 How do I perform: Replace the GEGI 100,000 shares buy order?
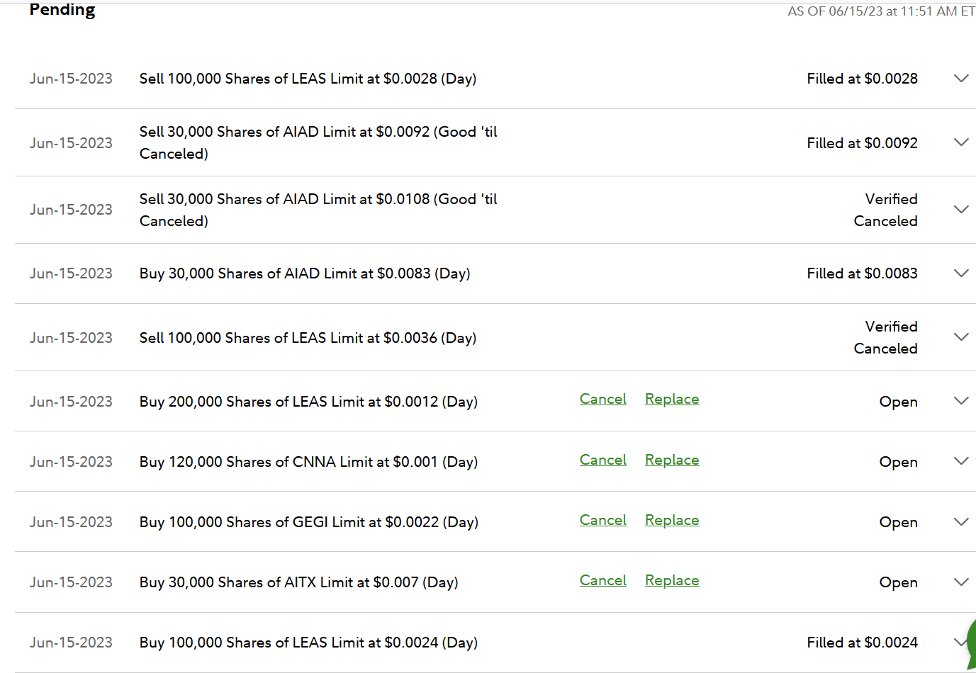pos(672,521)
